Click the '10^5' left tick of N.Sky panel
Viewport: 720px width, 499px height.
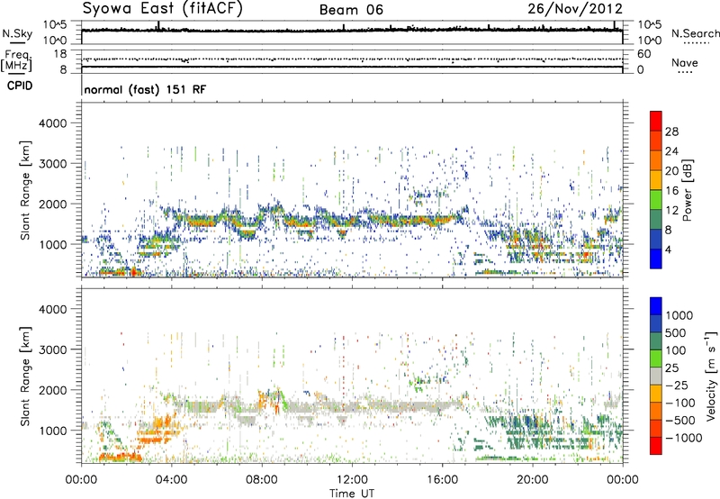pos(55,25)
